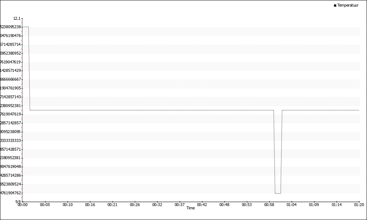Image resolution: width=367 pixels, height=220 pixels.
Task: Click the 01:09 time axis label
Action: [314, 205]
